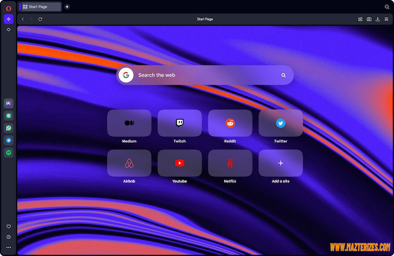Go back with the back arrow
This screenshot has width=394, height=256.
23,19
